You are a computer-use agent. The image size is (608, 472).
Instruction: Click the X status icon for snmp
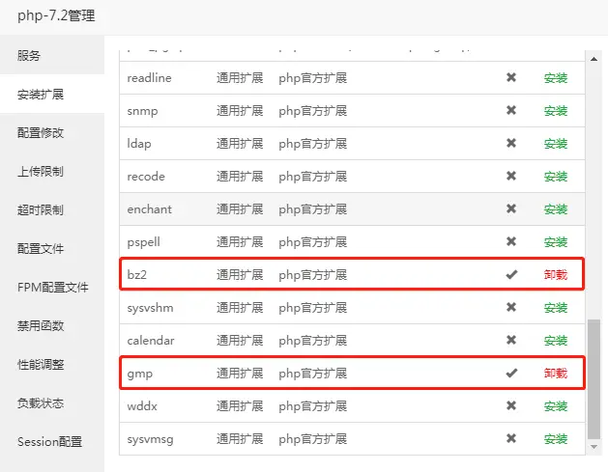pyautogui.click(x=511, y=111)
